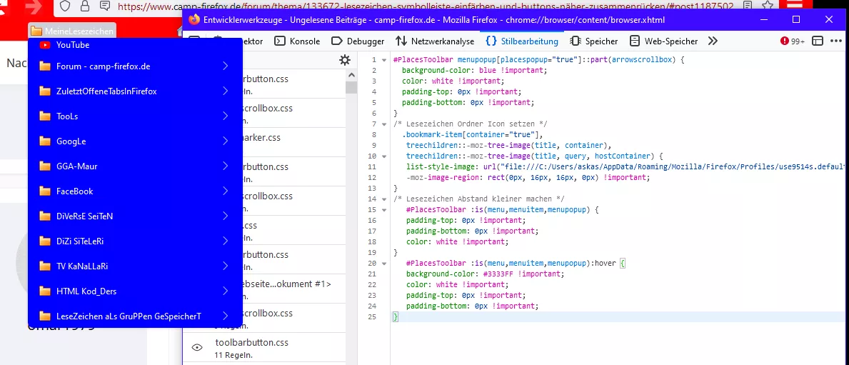Open the YouTube bookmark

click(73, 45)
